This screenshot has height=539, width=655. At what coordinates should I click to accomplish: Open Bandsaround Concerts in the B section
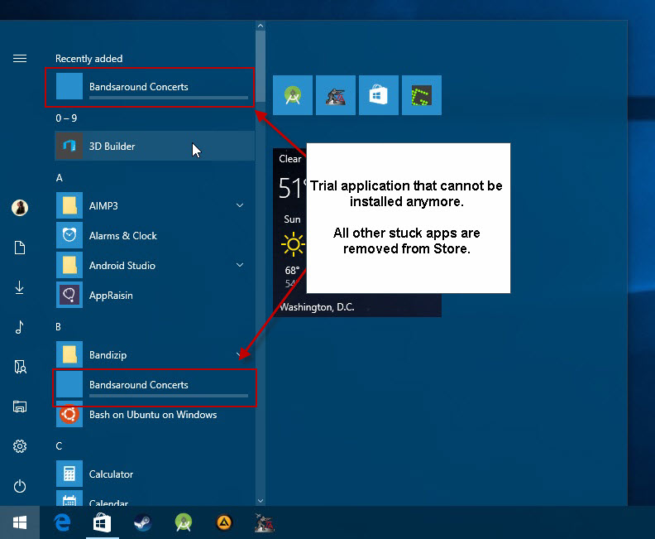click(x=155, y=385)
